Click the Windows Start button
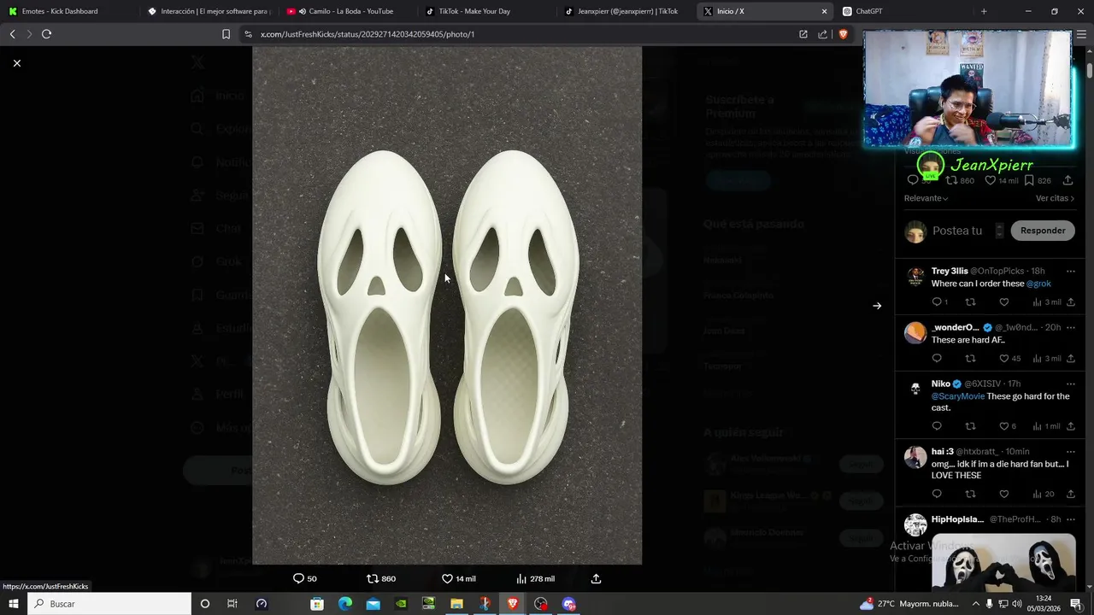This screenshot has width=1094, height=615. point(13,604)
